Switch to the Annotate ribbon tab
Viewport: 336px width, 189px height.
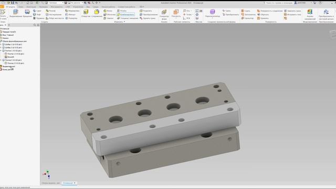(31, 7)
